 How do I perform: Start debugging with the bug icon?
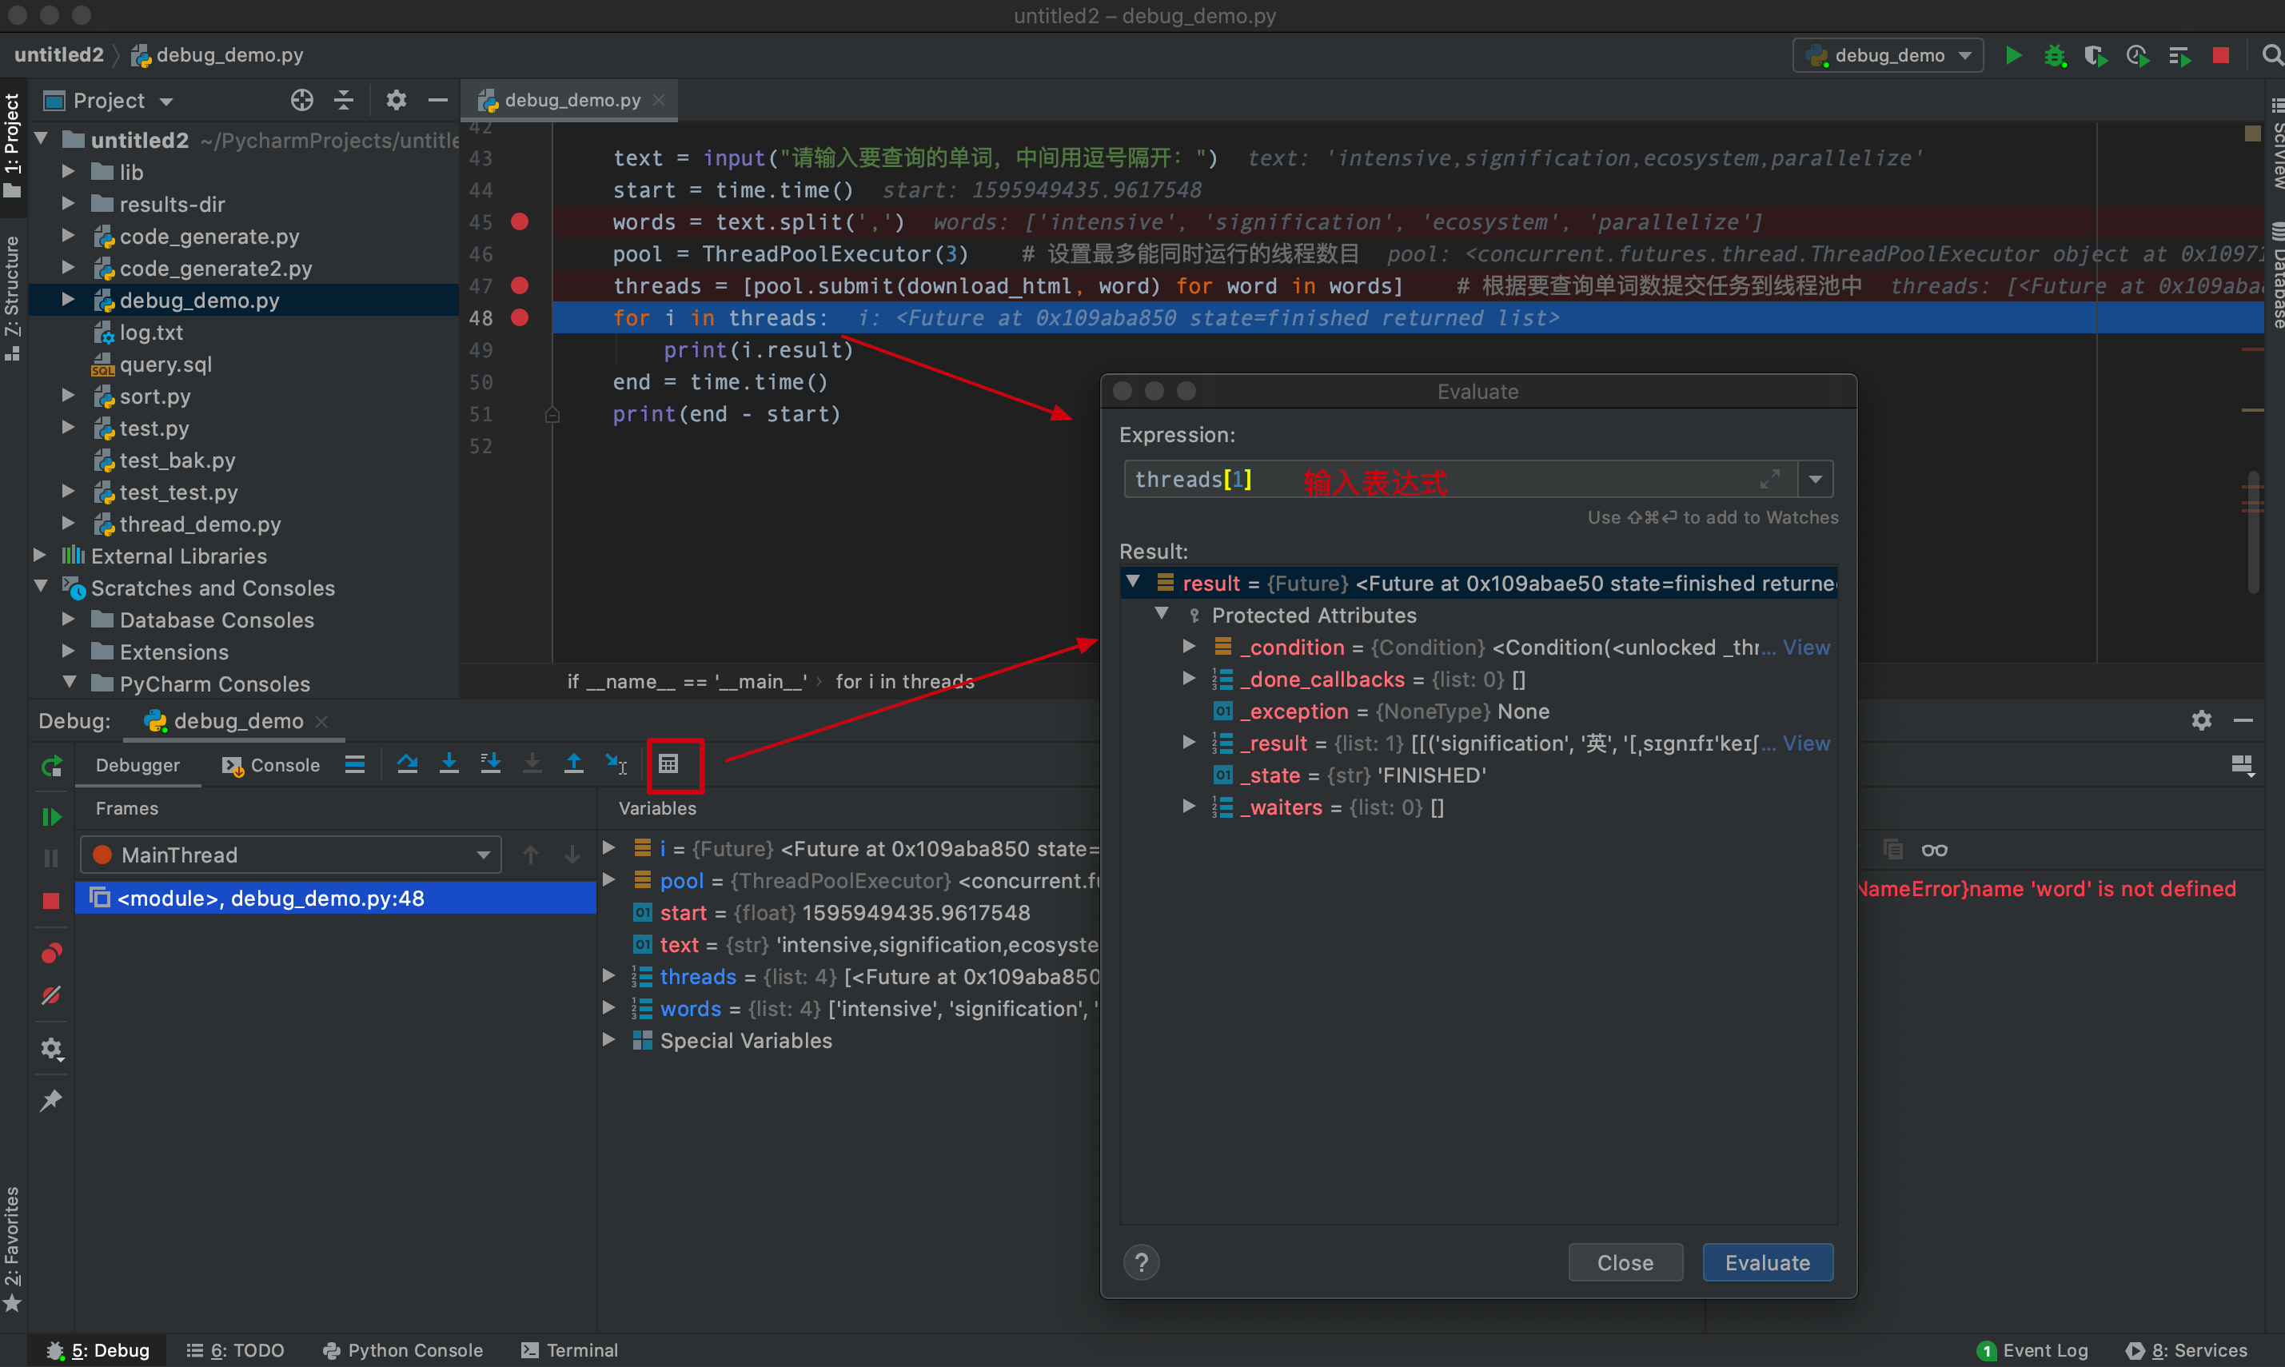[x=2055, y=55]
